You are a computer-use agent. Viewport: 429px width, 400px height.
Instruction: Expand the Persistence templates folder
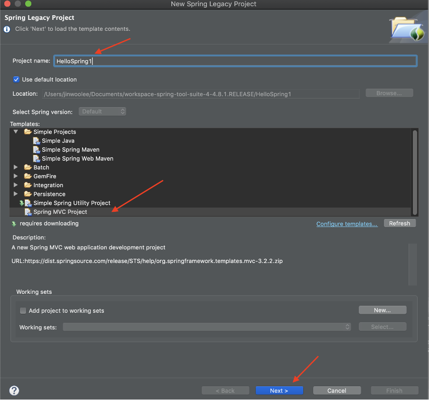tap(16, 194)
